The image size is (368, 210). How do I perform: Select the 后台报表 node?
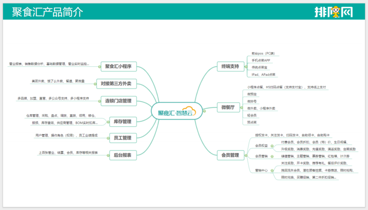123,155
